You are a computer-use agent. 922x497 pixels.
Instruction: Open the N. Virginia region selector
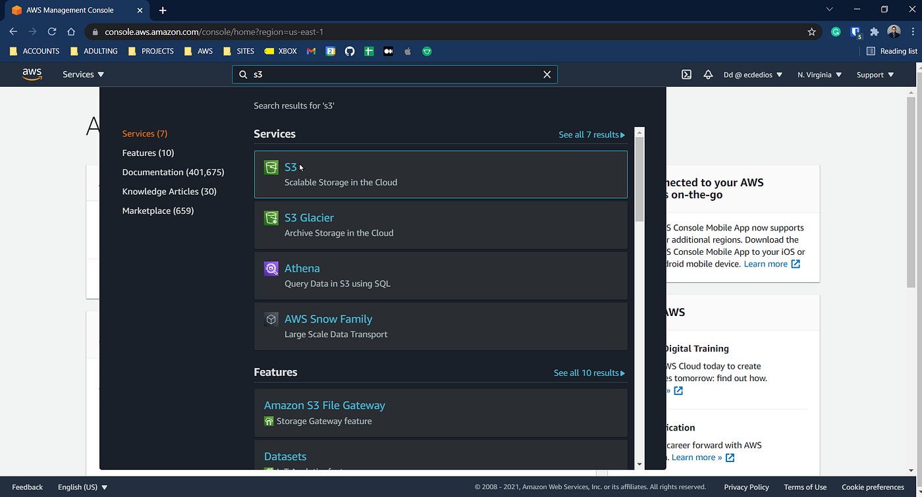(x=819, y=74)
